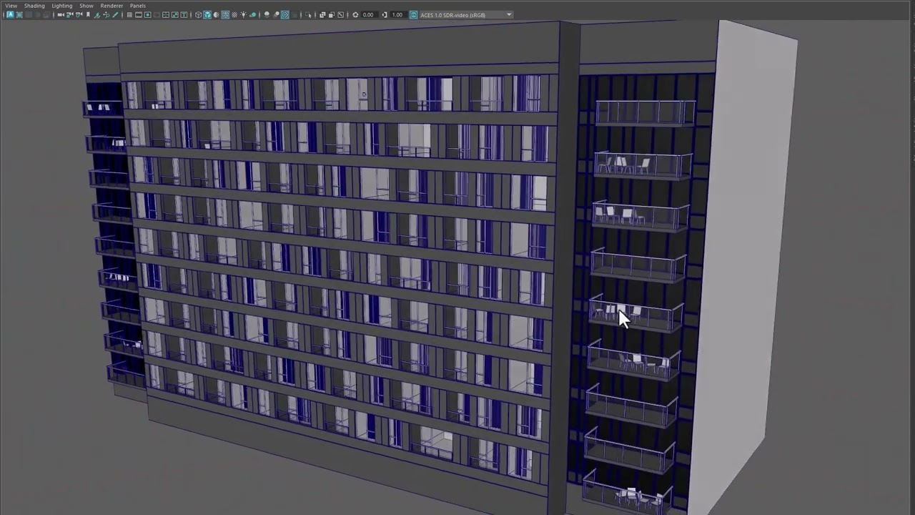
Task: Toggle Textured display mode
Action: pyautogui.click(x=234, y=14)
